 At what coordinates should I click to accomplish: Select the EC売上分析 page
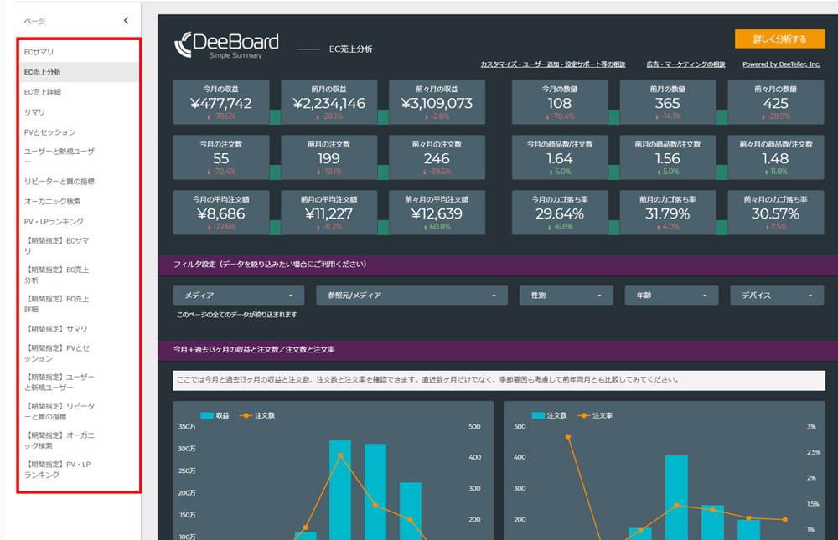click(79, 71)
